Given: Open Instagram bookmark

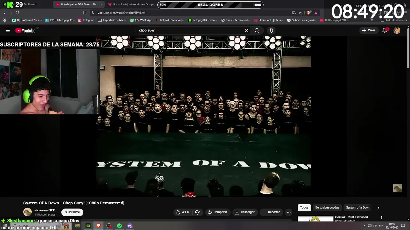Looking at the screenshot, I should (x=86, y=20).
